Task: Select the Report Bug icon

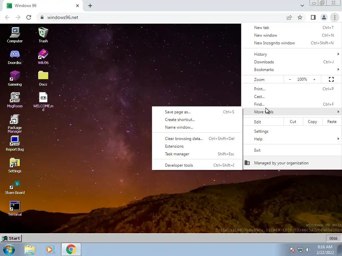Action: click(15, 143)
